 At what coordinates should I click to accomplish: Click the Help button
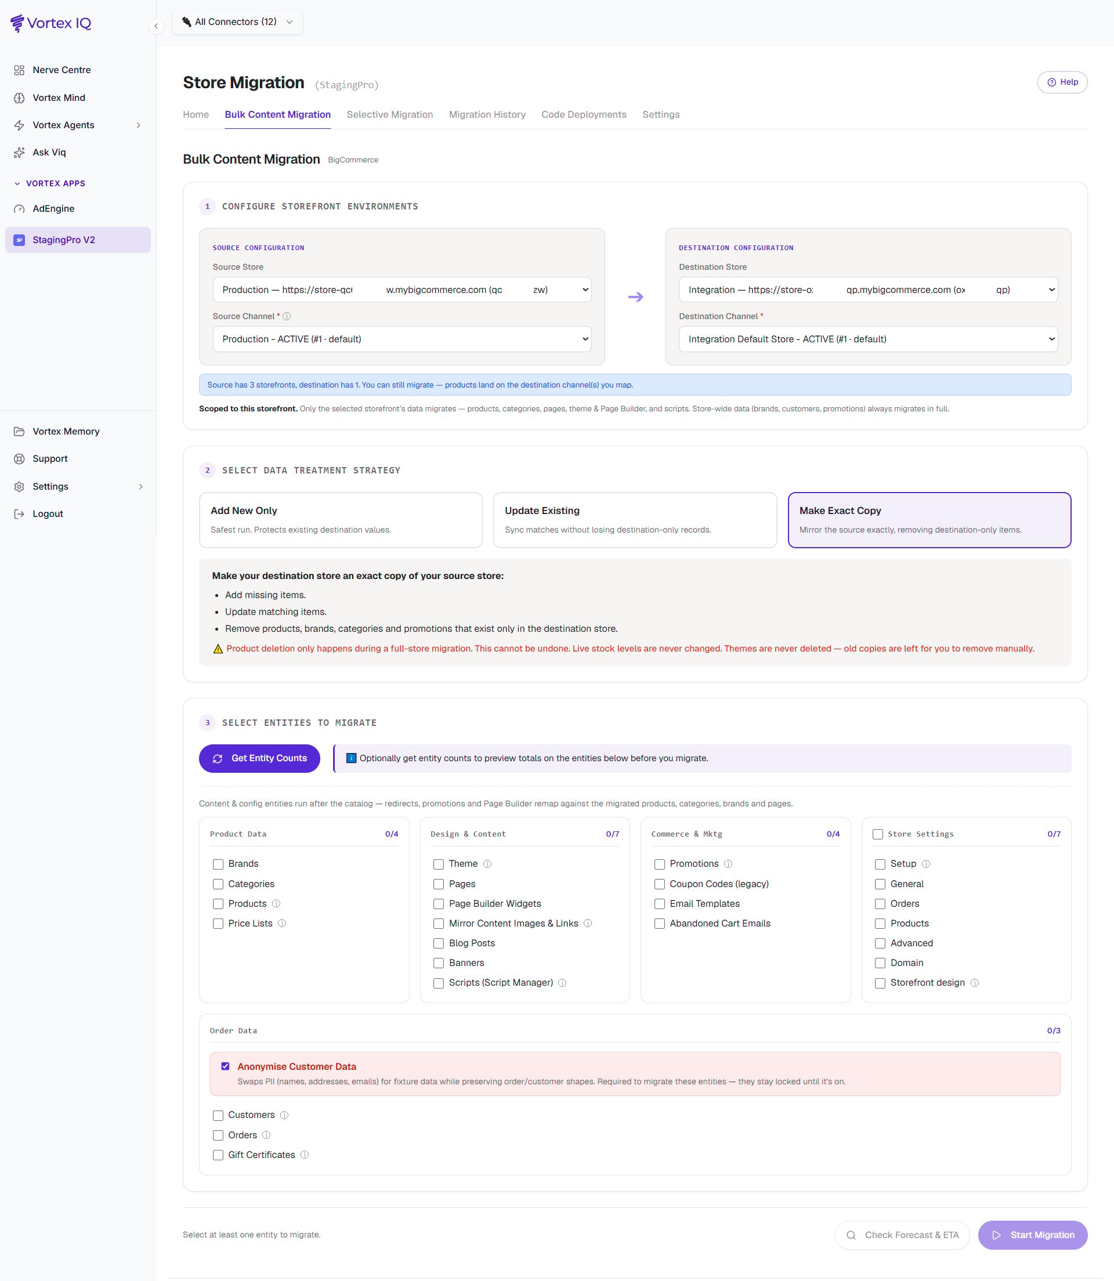pos(1062,82)
